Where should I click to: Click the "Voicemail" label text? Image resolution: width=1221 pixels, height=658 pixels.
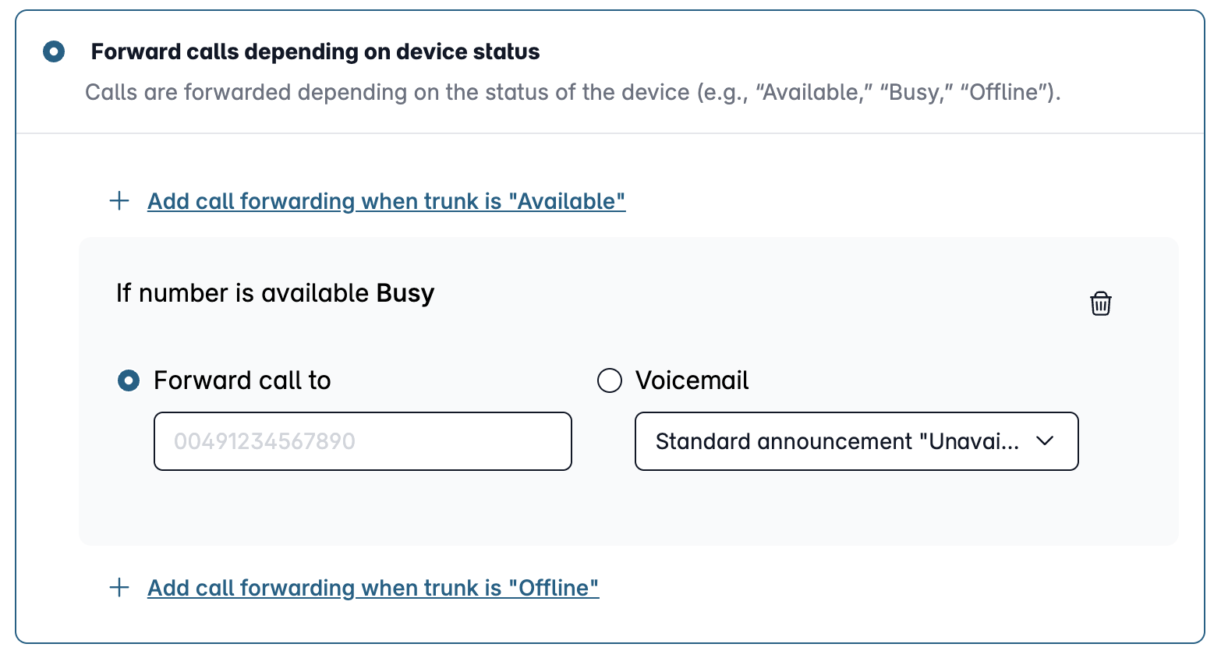692,380
